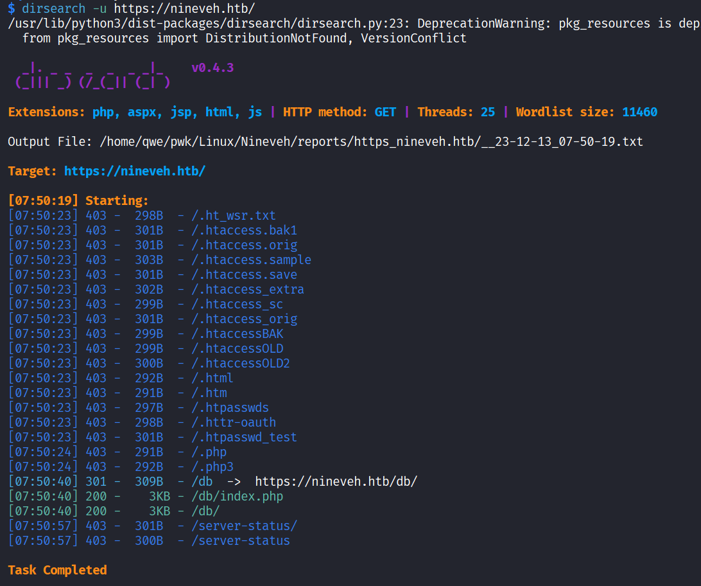
Task: Select the /.htaccess_extra result path
Action: pos(248,289)
